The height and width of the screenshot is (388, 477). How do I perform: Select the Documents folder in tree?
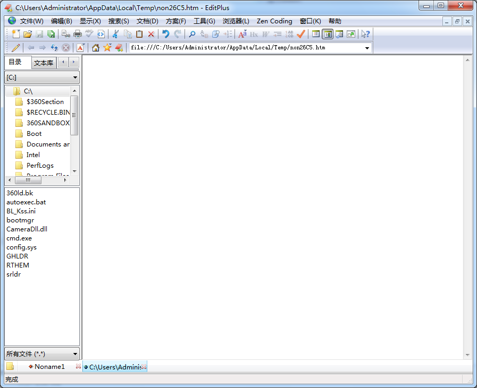click(x=48, y=144)
